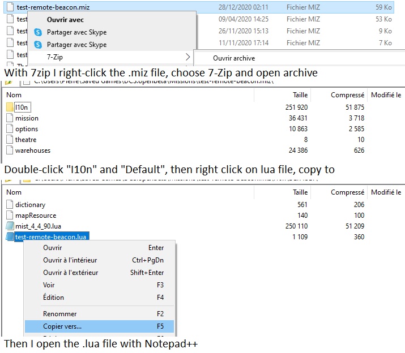405x353 pixels.
Task: Click the l10n folder icon
Action: pyautogui.click(x=10, y=107)
